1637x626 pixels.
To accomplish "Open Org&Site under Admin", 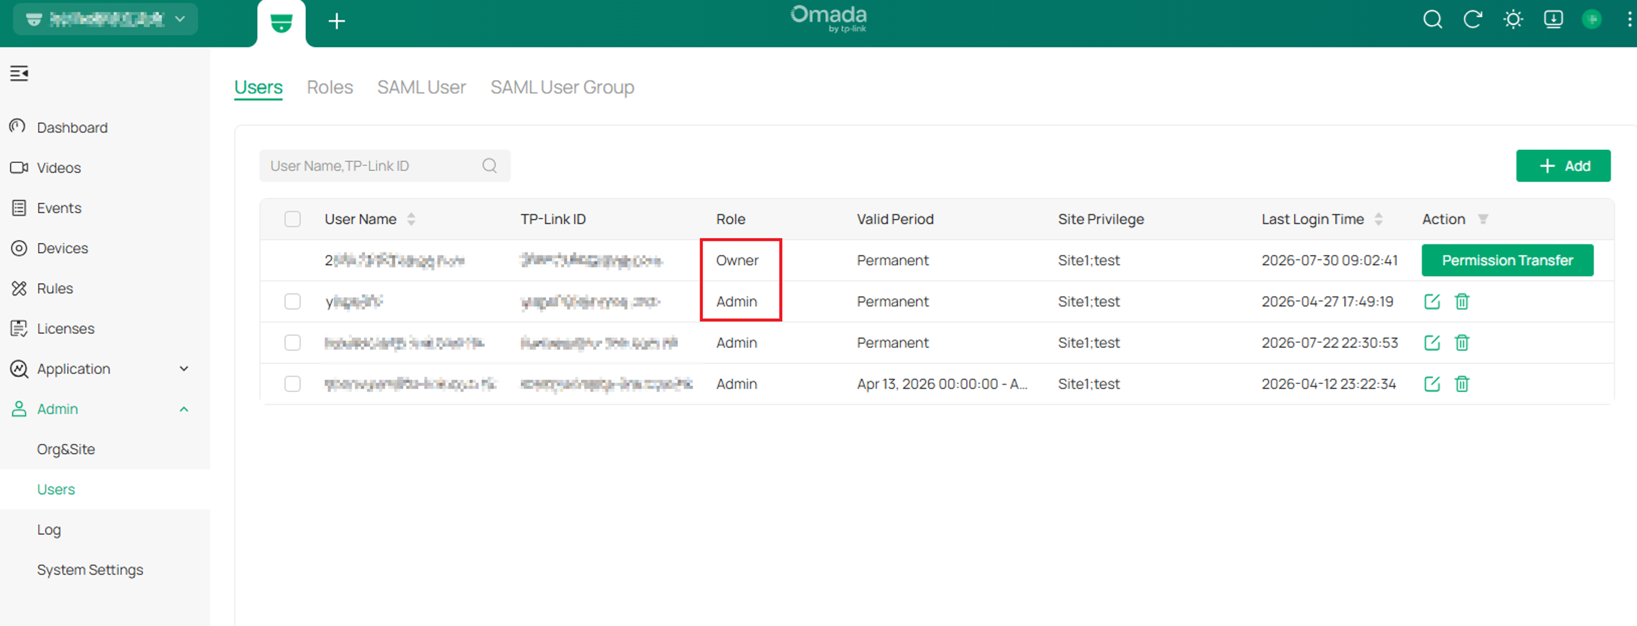I will [66, 449].
